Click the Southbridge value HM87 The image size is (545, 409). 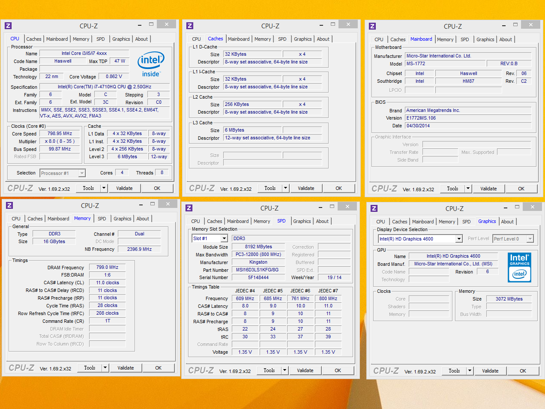pyautogui.click(x=468, y=81)
